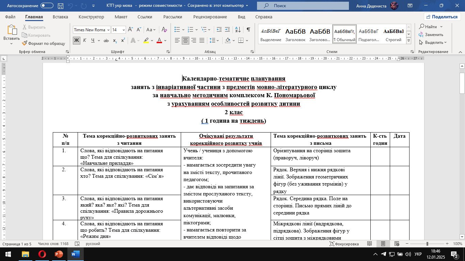
Task: Expand the bullet list options arrow
Action: (183, 30)
